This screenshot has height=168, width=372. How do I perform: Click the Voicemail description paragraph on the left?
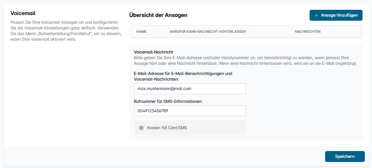(66, 31)
